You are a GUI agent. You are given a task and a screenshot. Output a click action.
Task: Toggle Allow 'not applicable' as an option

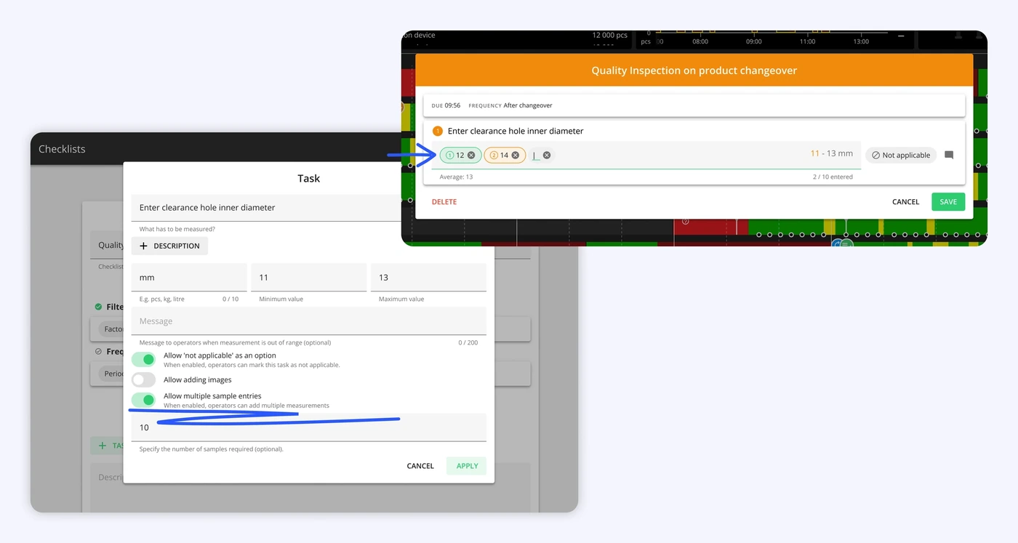[x=143, y=359]
